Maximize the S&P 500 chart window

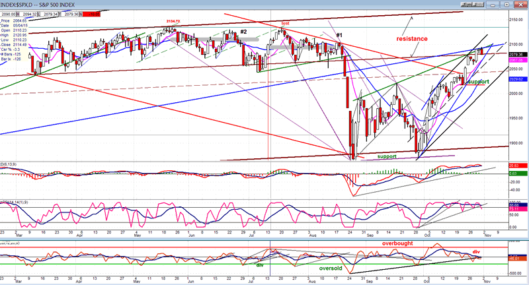[x=507, y=5]
